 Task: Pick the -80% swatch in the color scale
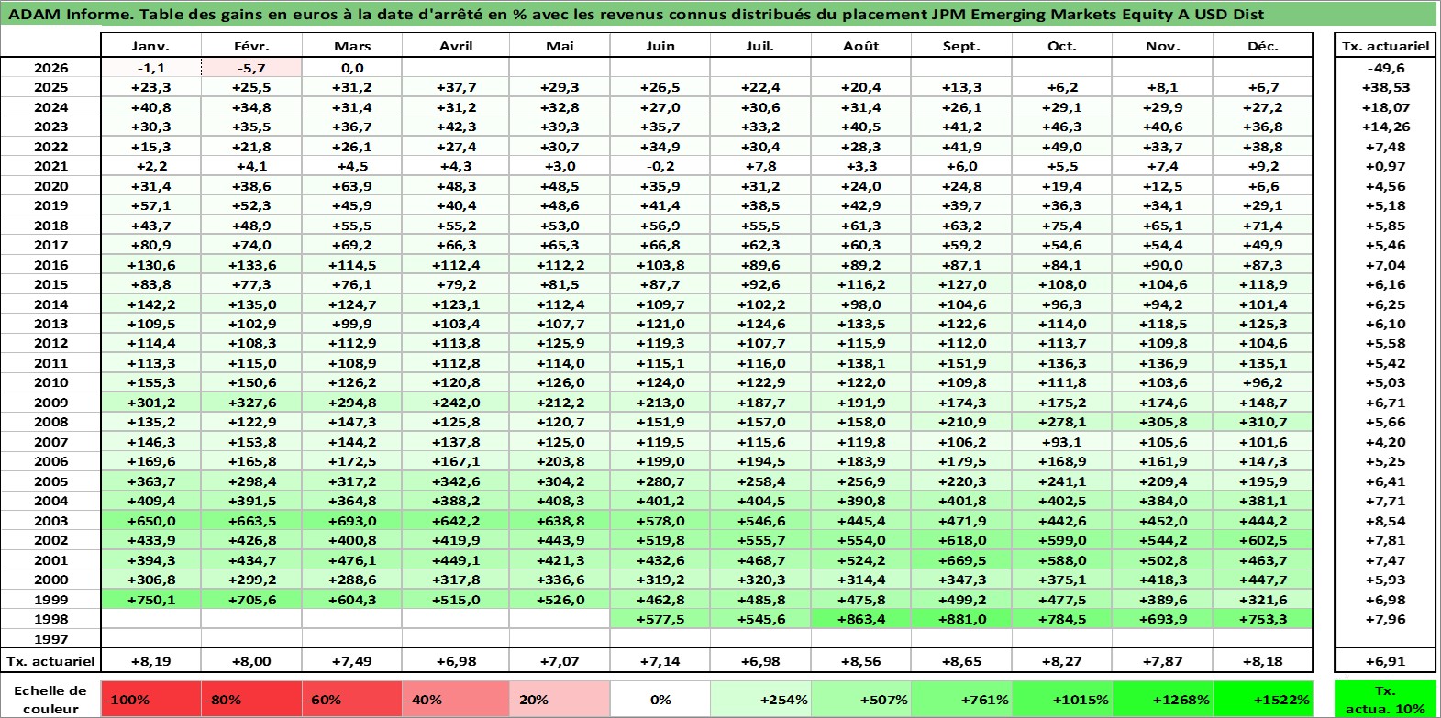tap(251, 699)
